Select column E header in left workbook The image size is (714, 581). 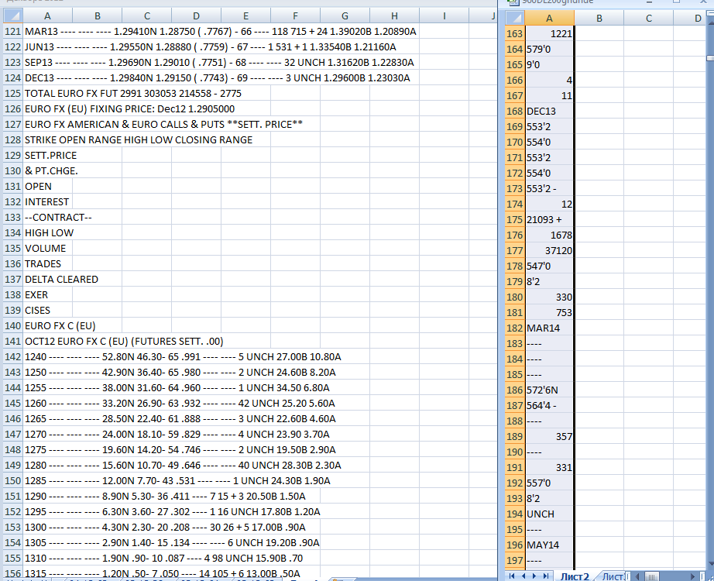pos(246,16)
